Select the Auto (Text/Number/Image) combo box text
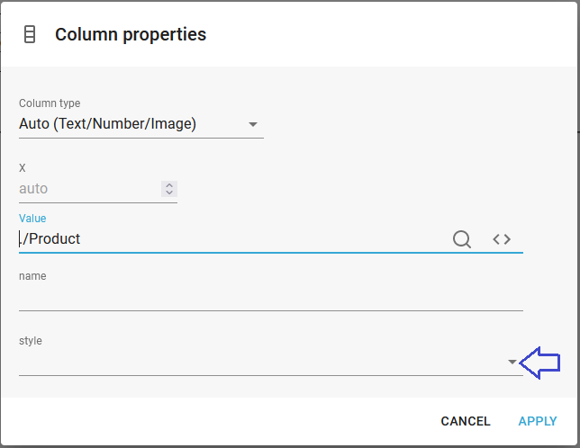The width and height of the screenshot is (580, 448). 108,124
